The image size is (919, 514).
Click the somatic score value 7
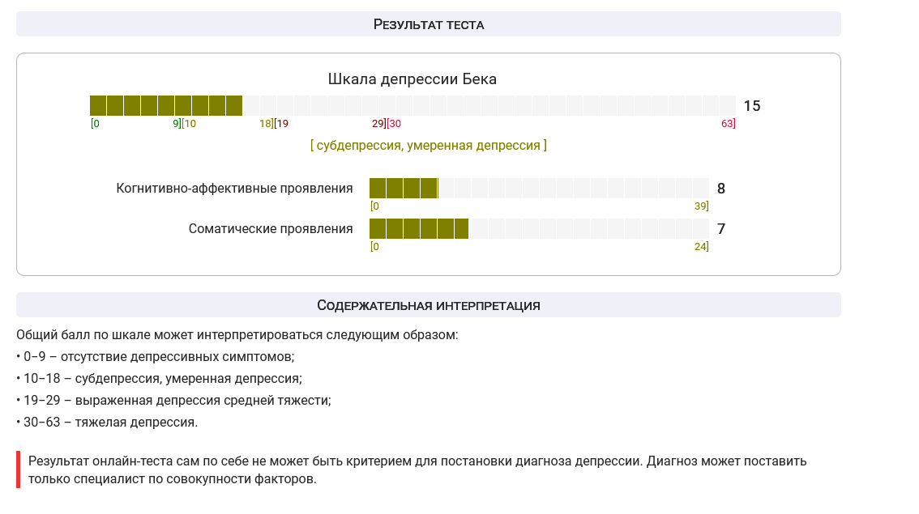click(x=721, y=229)
